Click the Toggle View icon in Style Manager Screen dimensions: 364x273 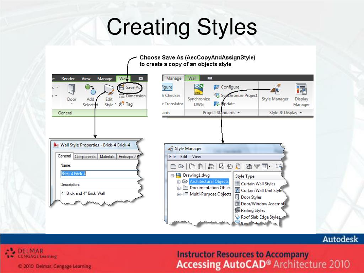[x=248, y=166]
